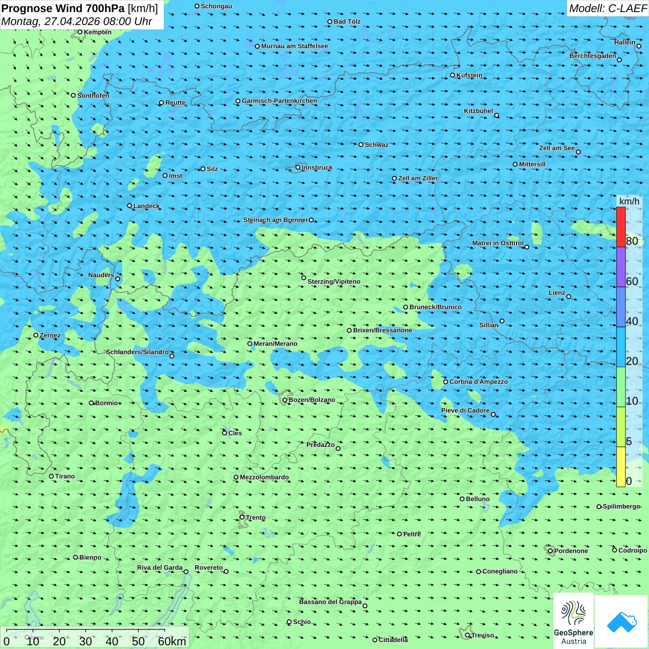The image size is (649, 649).
Task: Click the green 10 km/h legend swatch
Action: tap(621, 387)
